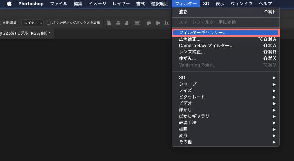Click the align vertical centers icon
The height and width of the screenshot is (161, 294).
[158, 23]
